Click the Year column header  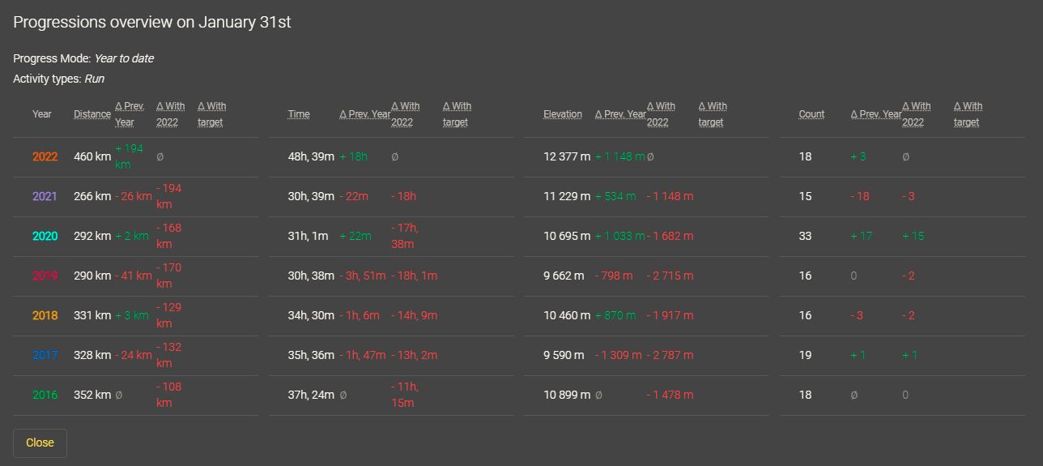coord(42,114)
